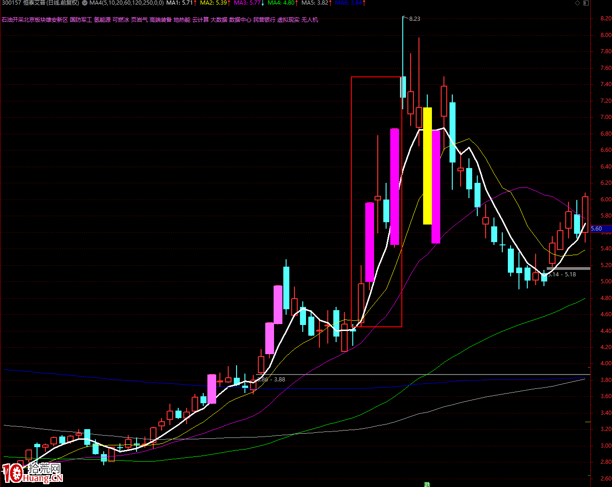The height and width of the screenshot is (487, 612).
Task: Select the tall yellow candlestick
Action: [x=427, y=166]
